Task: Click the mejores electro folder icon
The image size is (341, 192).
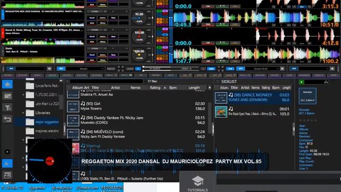Action: click(x=30, y=131)
